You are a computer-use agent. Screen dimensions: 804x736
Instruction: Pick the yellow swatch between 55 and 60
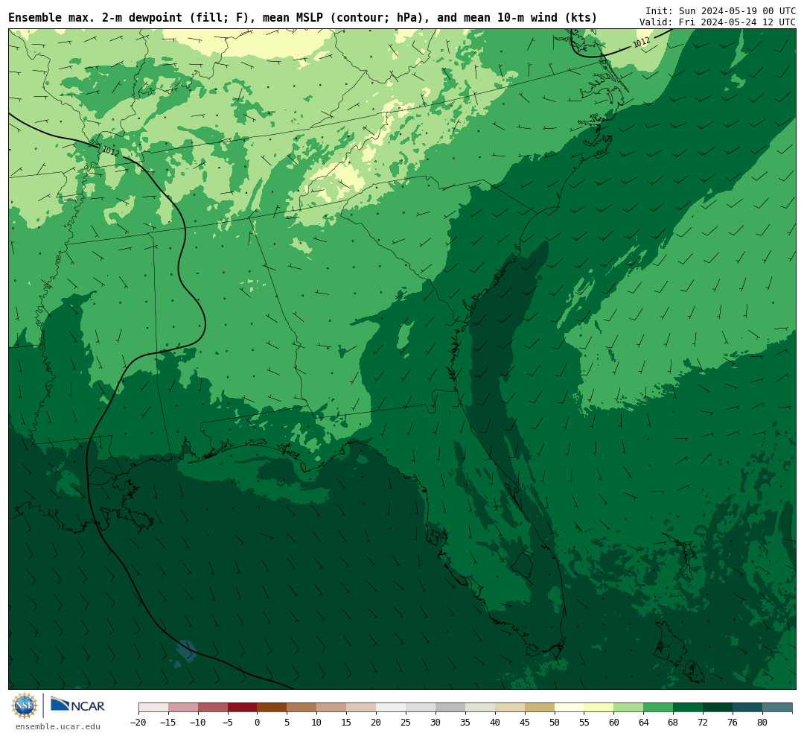click(599, 707)
